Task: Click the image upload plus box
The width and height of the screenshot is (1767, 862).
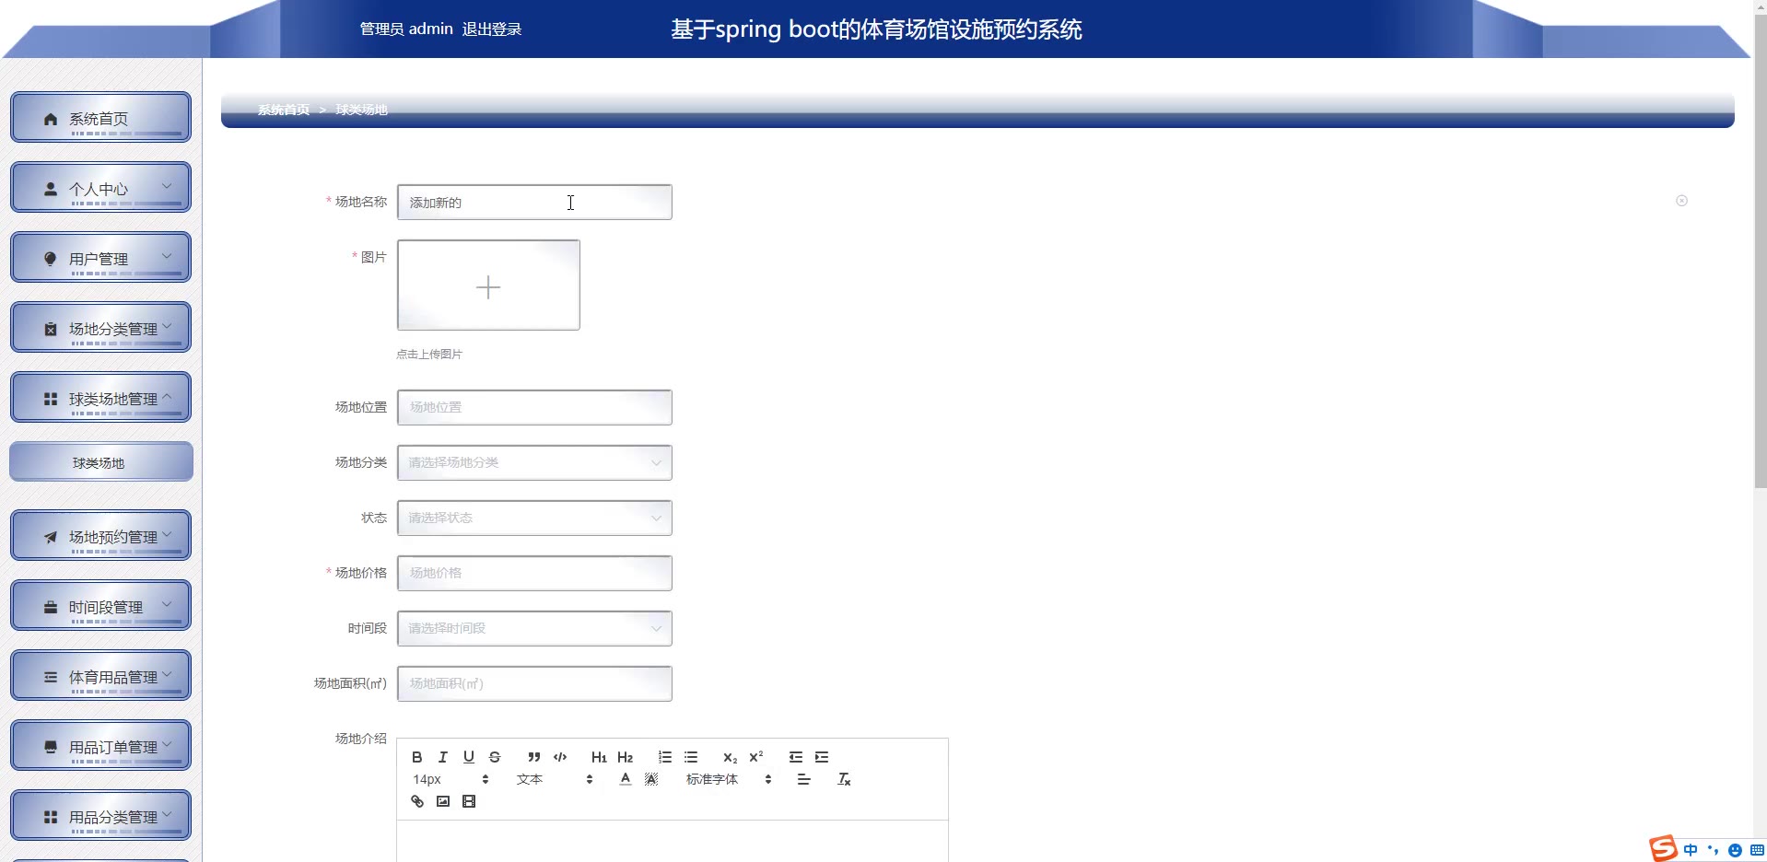Action: pos(488,285)
